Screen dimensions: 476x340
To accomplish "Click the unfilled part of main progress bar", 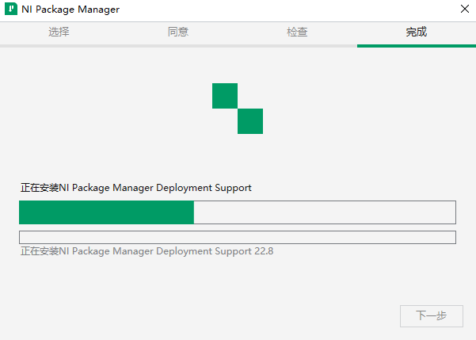I will pyautogui.click(x=325, y=212).
